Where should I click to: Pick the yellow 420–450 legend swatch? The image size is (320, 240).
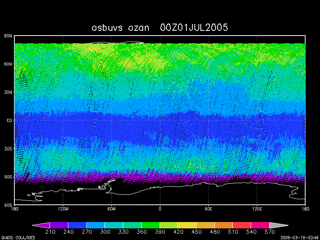[x=187, y=225]
